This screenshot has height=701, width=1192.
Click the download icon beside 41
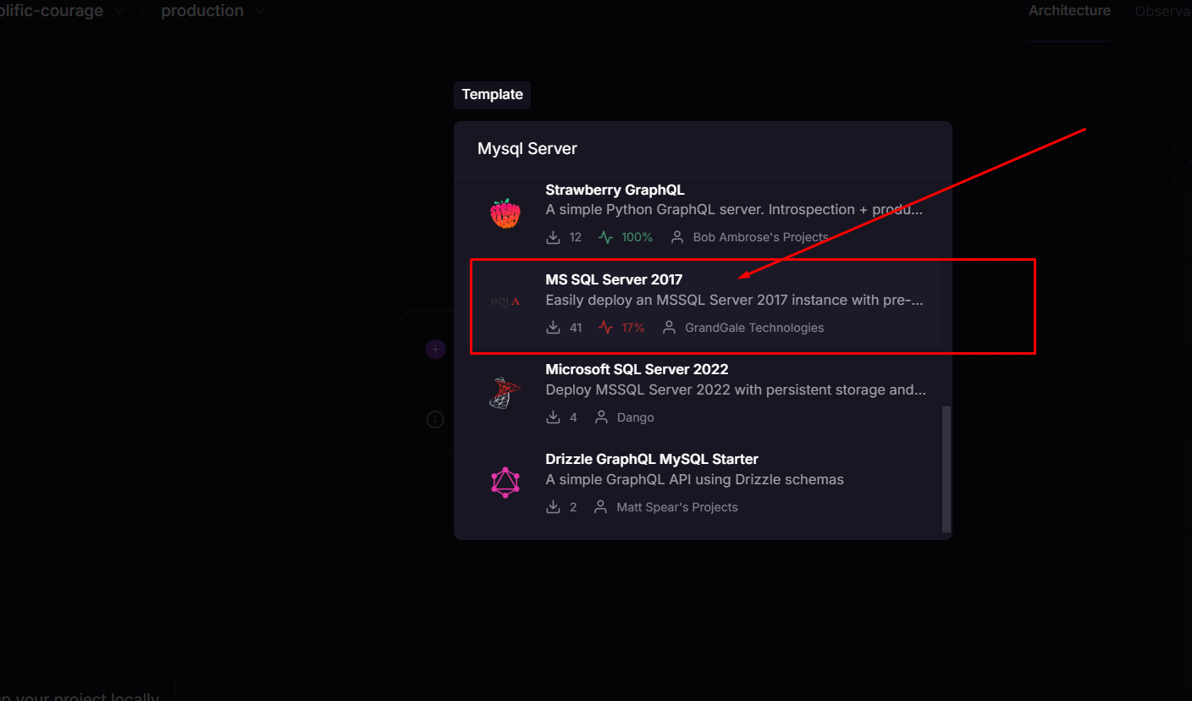point(554,328)
